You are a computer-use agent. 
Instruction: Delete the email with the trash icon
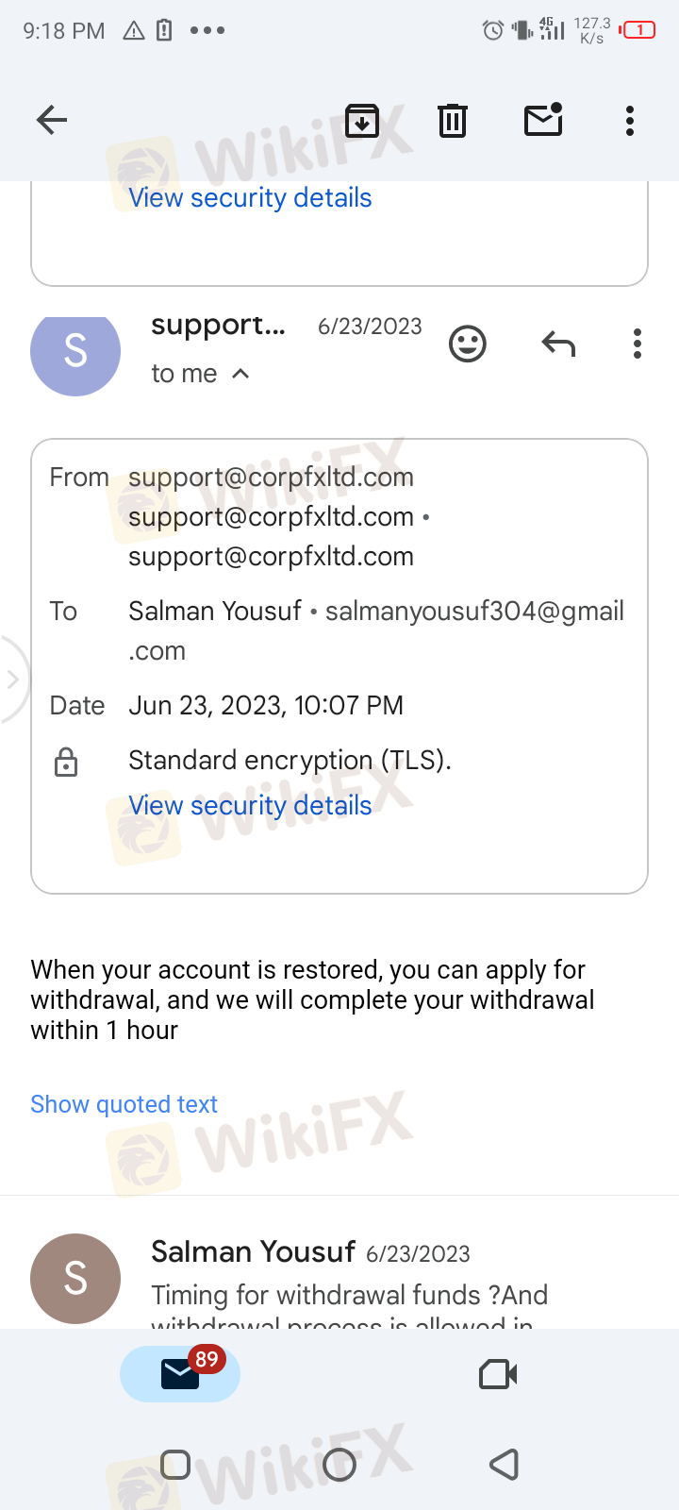tap(453, 121)
